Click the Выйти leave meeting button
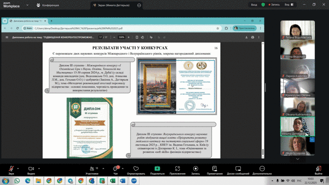This screenshot has height=185, width=329. pyautogui.click(x=318, y=169)
